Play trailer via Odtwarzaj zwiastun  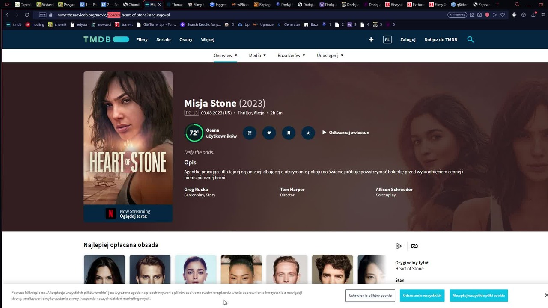[x=345, y=133]
